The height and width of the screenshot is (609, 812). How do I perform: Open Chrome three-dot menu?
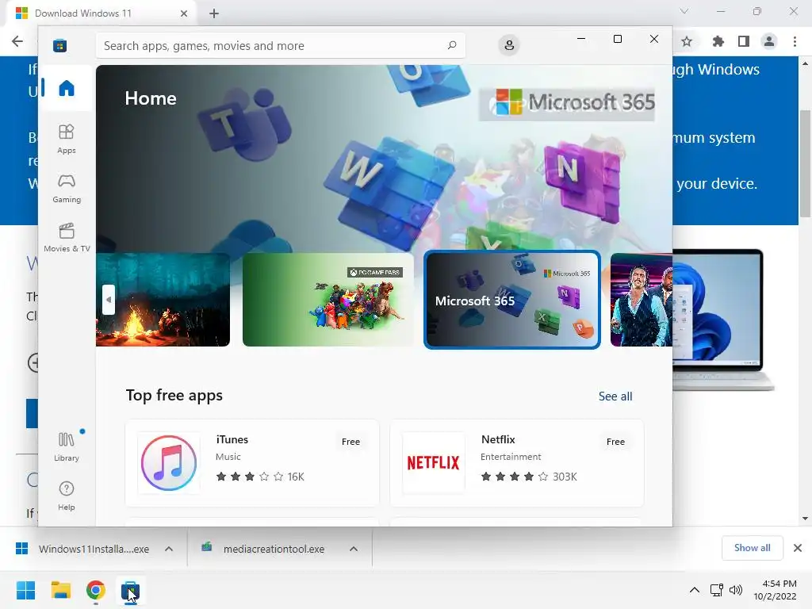pos(795,41)
